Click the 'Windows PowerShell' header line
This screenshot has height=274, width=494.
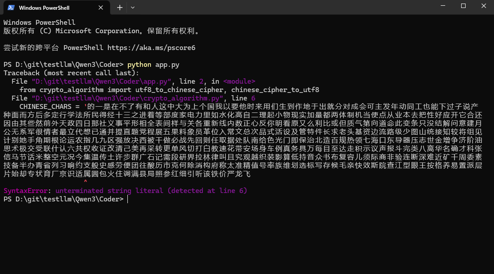tap(40, 23)
